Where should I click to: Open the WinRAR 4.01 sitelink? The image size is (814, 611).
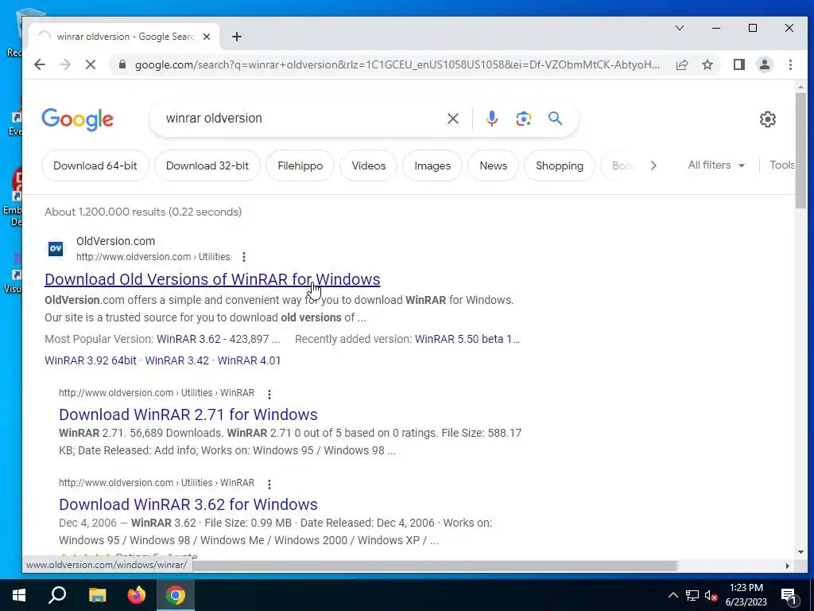point(249,360)
